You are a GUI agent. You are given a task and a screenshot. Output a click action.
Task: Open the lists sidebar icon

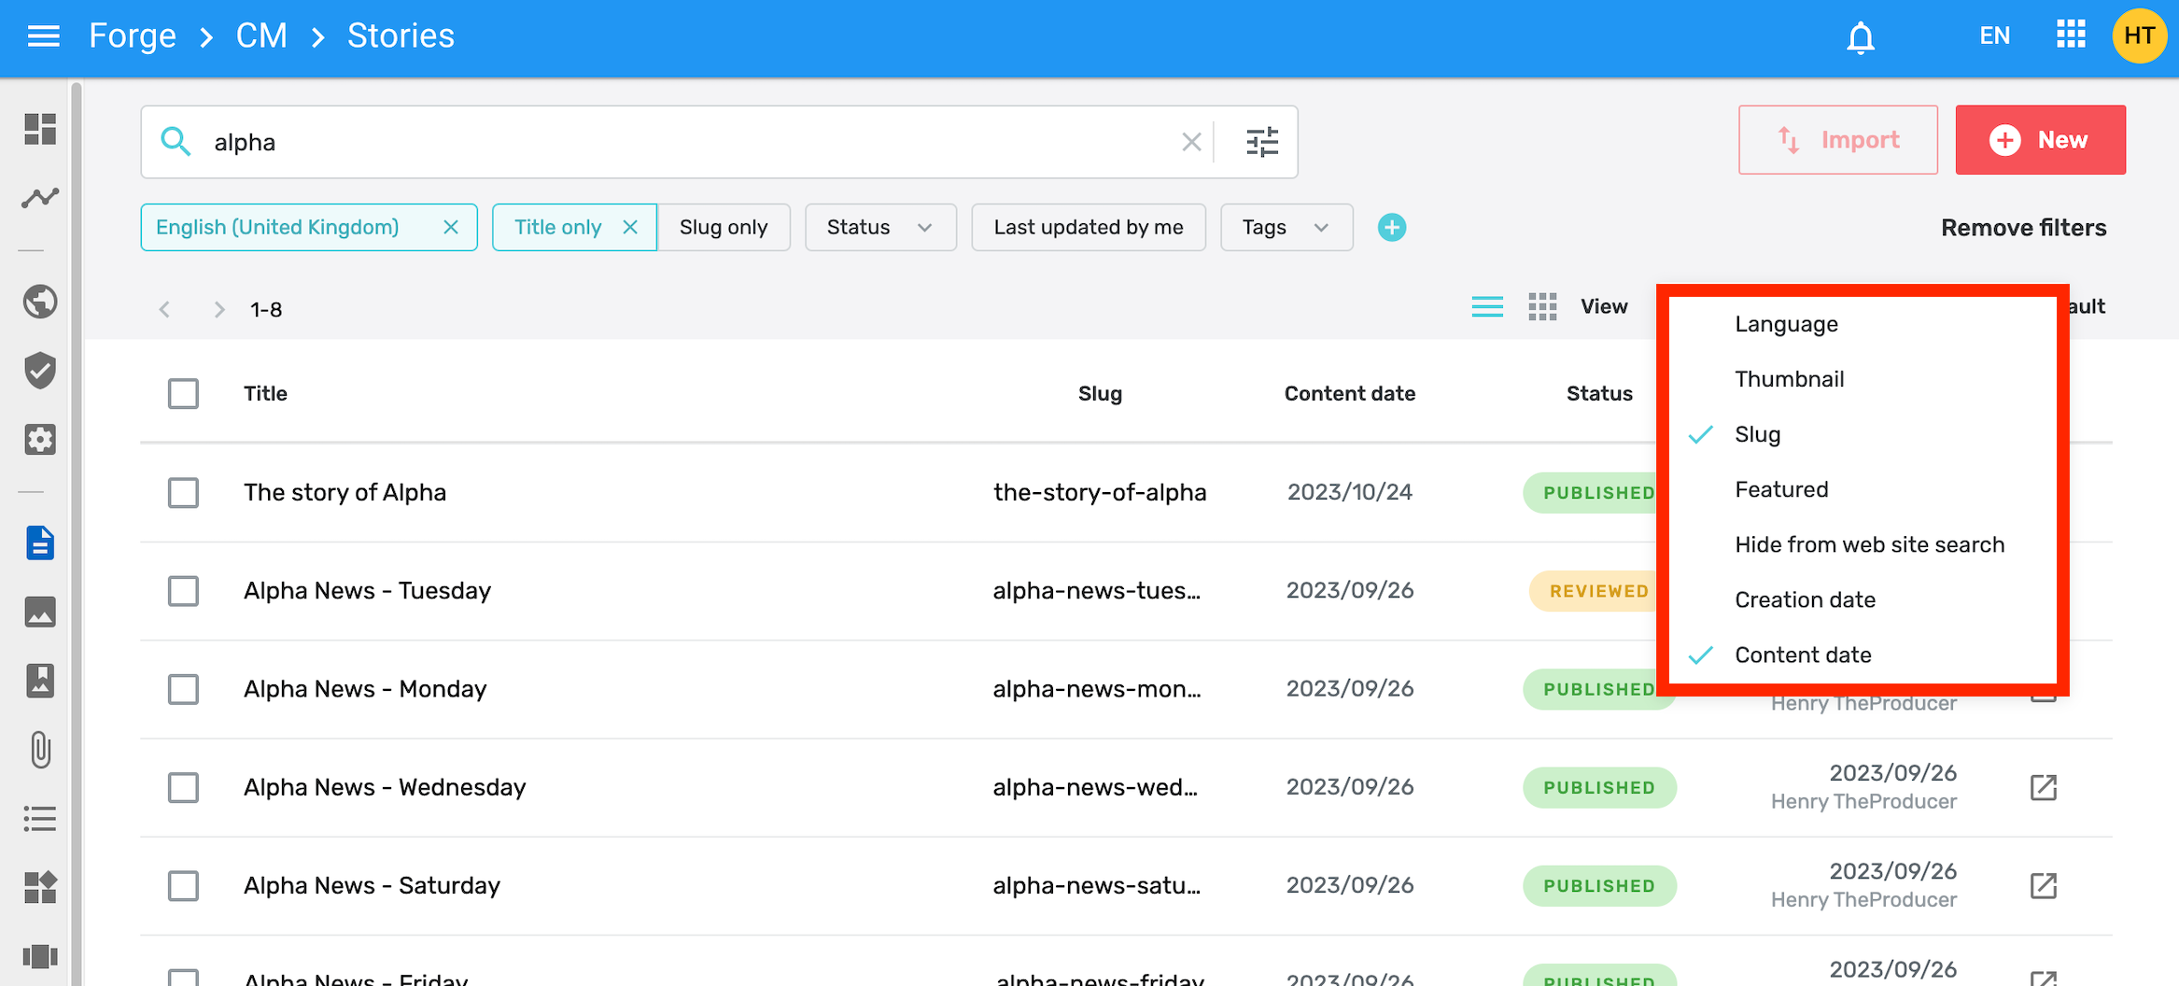pyautogui.click(x=40, y=819)
